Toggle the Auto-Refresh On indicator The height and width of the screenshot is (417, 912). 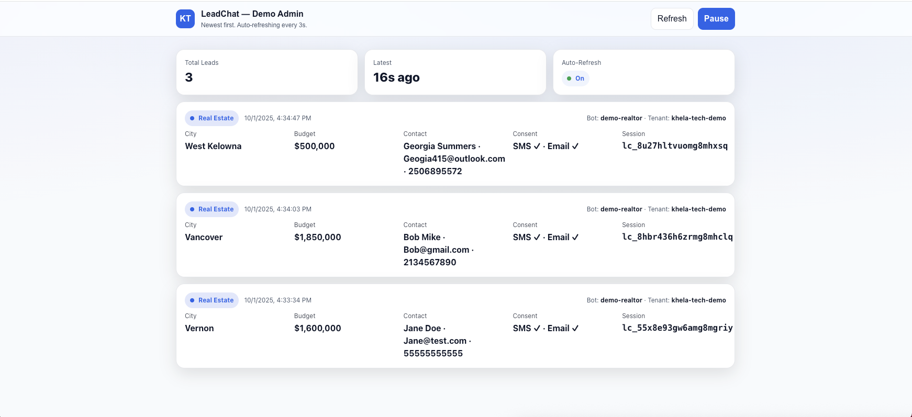(x=575, y=78)
